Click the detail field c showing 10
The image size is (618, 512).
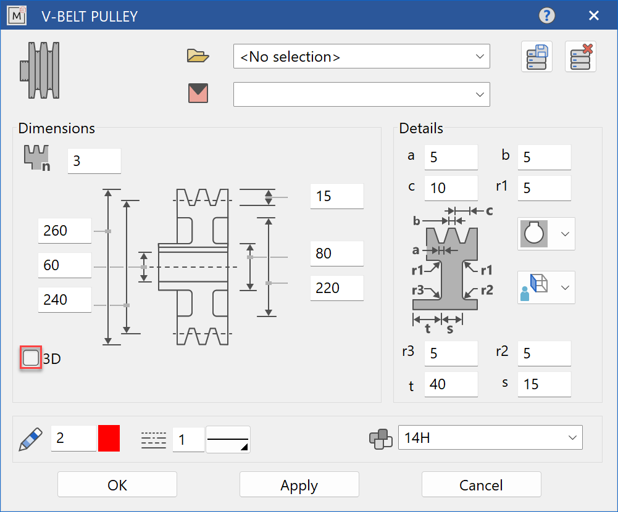[451, 188]
